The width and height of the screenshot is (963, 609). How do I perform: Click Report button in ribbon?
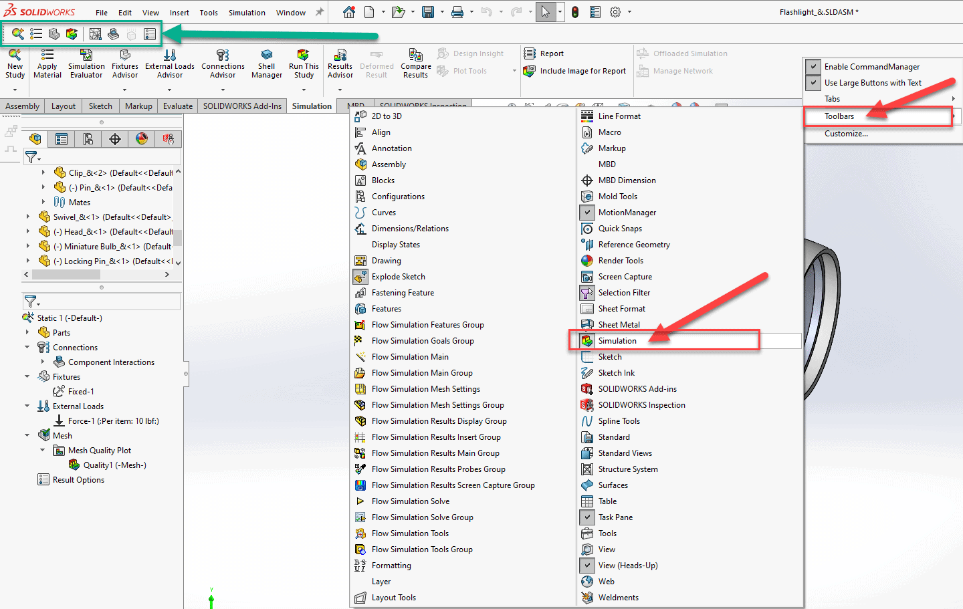[544, 53]
